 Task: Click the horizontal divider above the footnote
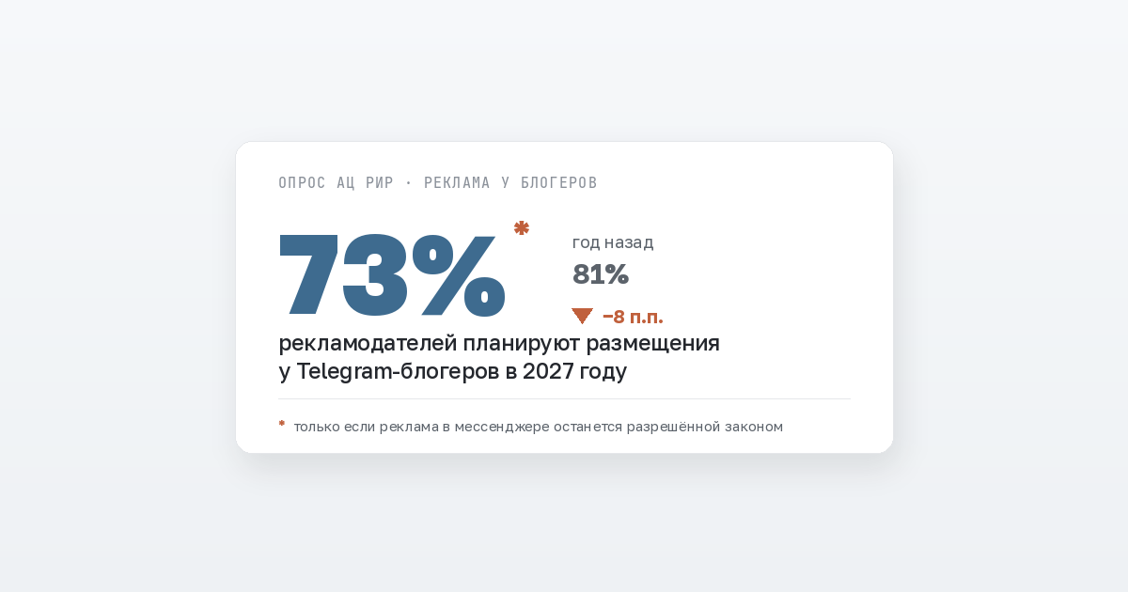pyautogui.click(x=564, y=398)
